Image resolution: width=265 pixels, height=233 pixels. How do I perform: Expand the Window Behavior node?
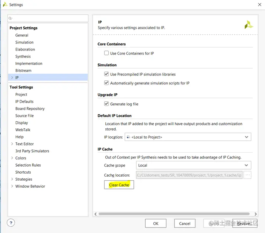12,186
